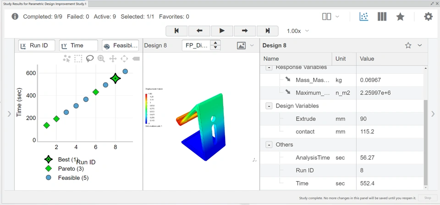Expand the right side panel arrow
Image resolution: width=440 pixels, height=205 pixels.
coord(433,113)
